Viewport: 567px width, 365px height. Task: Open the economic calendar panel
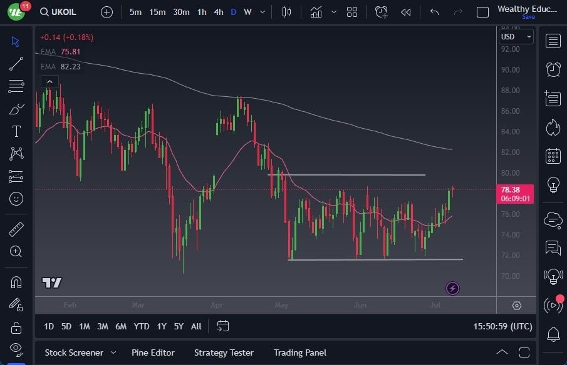553,156
